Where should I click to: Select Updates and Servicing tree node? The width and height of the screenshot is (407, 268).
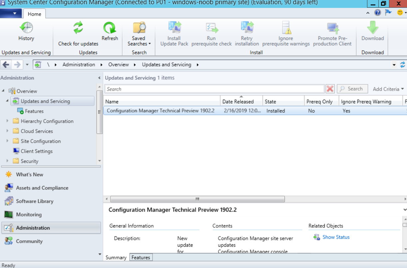click(52, 101)
